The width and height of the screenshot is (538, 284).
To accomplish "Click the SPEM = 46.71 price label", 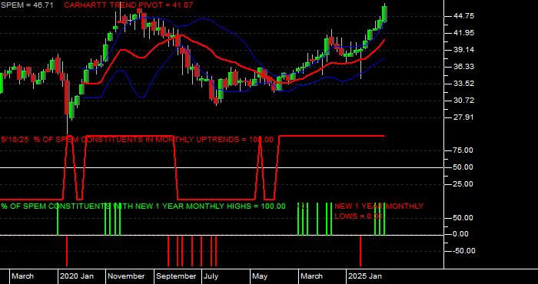I will 27,5.
